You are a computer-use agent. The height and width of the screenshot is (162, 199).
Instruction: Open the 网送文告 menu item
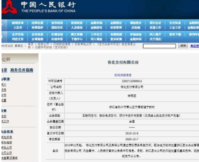(18, 39)
